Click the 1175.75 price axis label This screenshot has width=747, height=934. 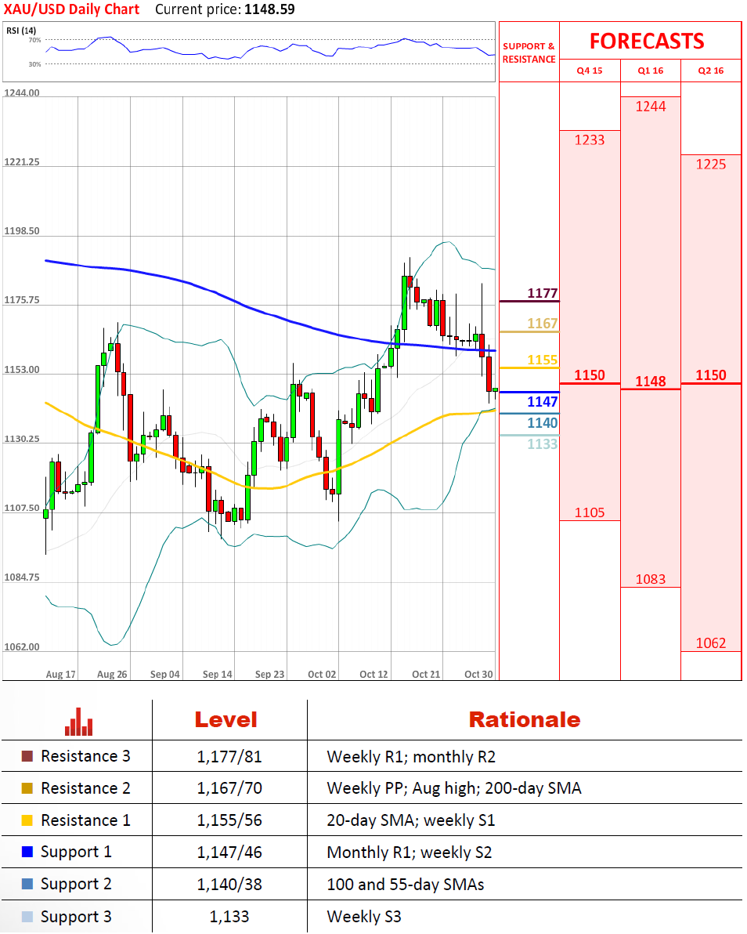tap(22, 300)
